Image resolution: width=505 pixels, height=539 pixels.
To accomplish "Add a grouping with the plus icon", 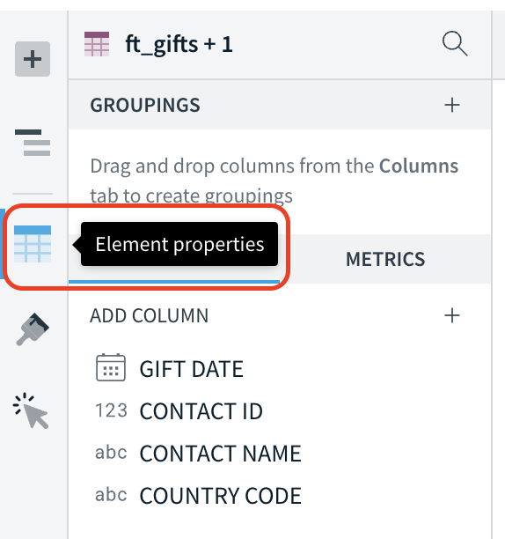I will tap(452, 105).
